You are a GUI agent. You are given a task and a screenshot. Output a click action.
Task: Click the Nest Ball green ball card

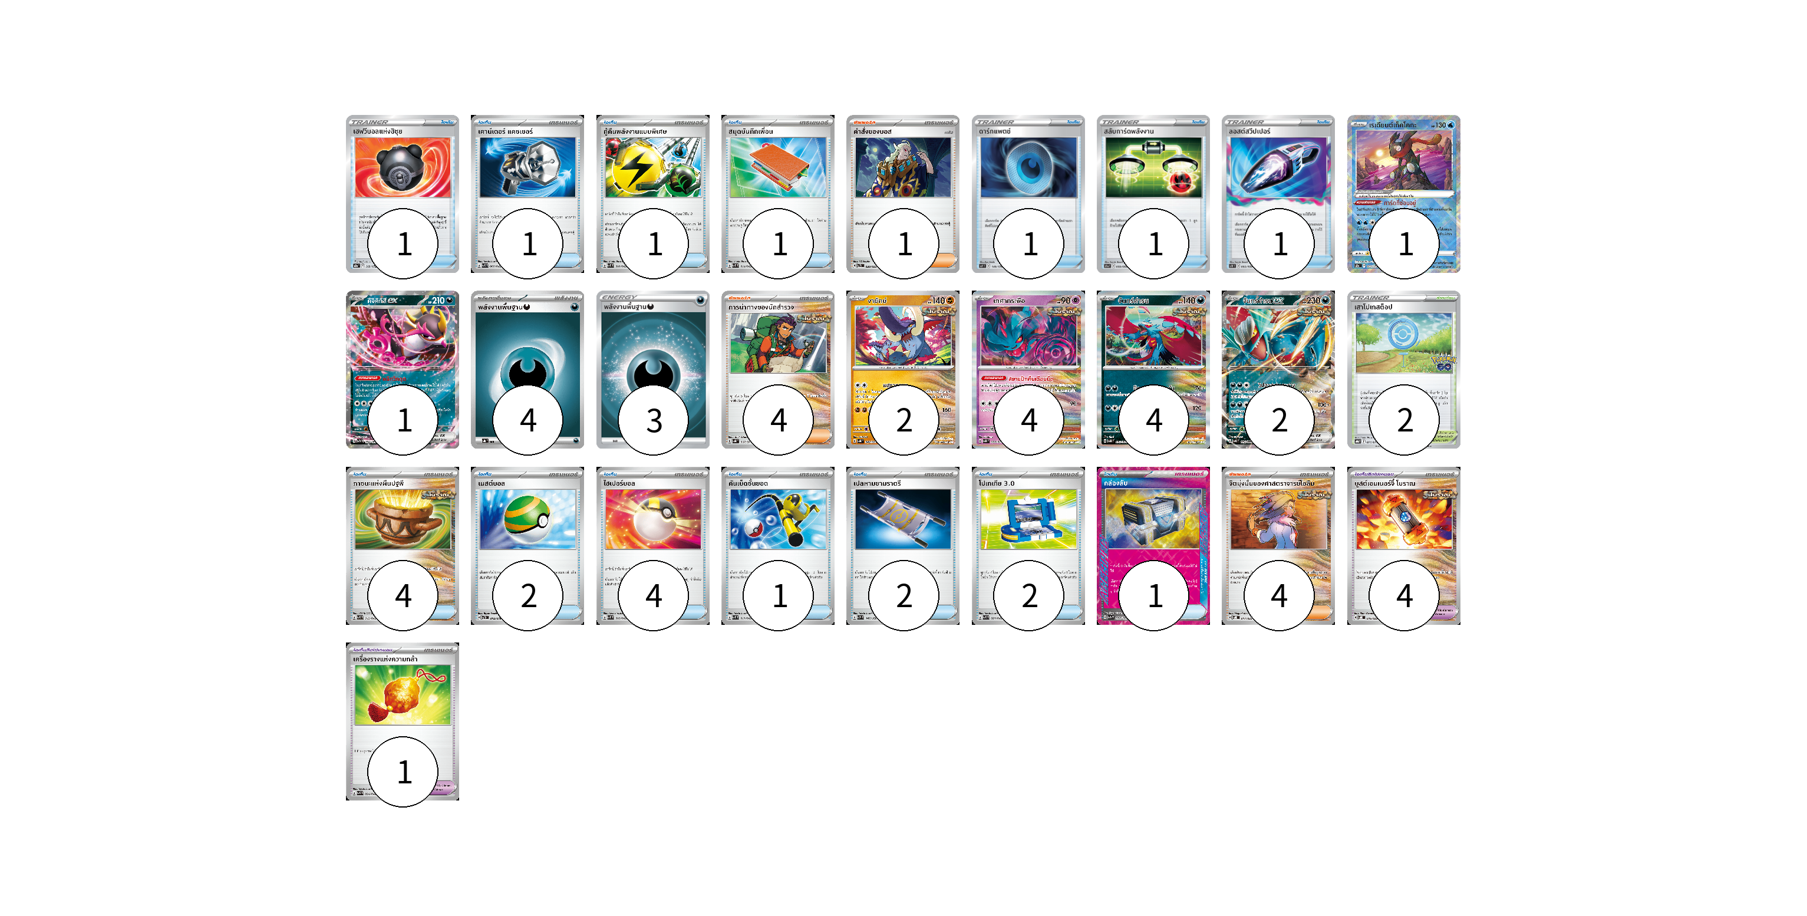(527, 546)
